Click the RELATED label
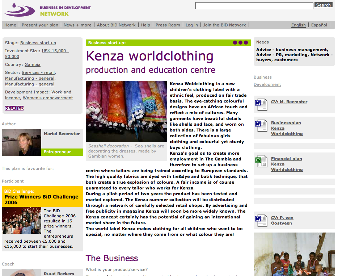Image resolution: width=338 pixels, height=276 pixels. click(14, 108)
